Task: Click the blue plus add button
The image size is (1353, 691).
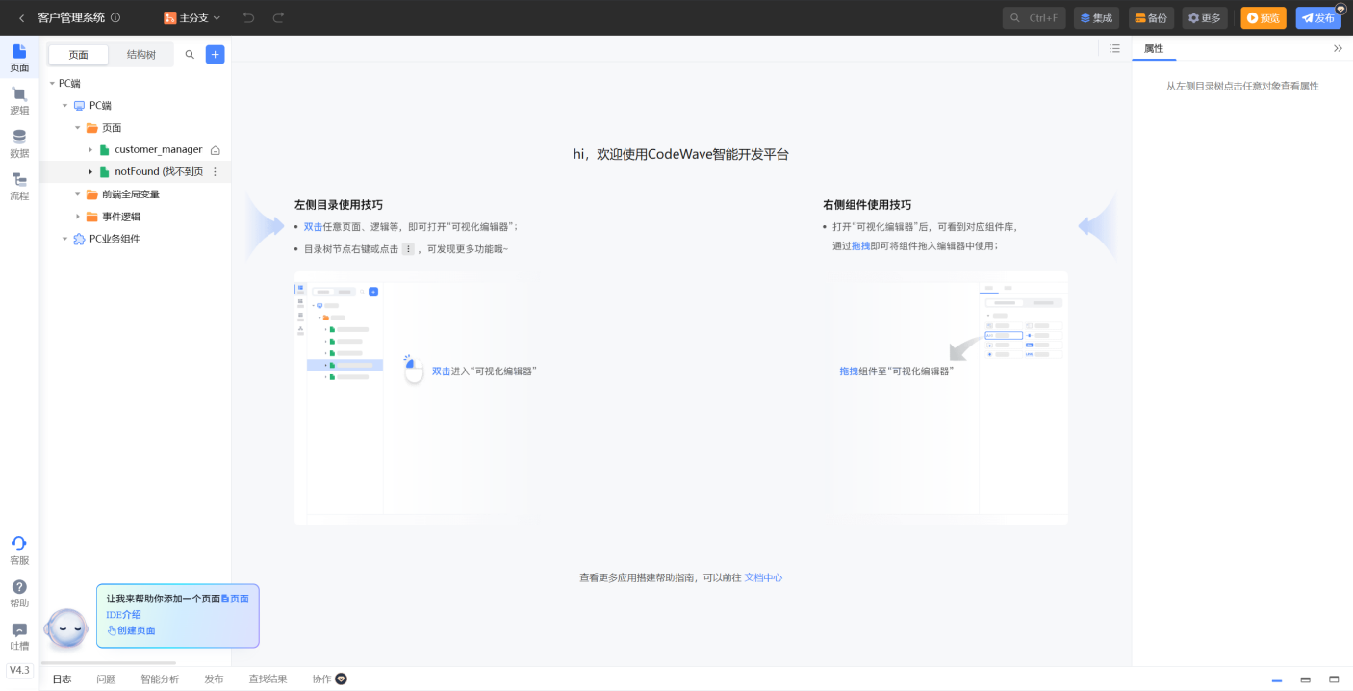Action: click(x=215, y=55)
